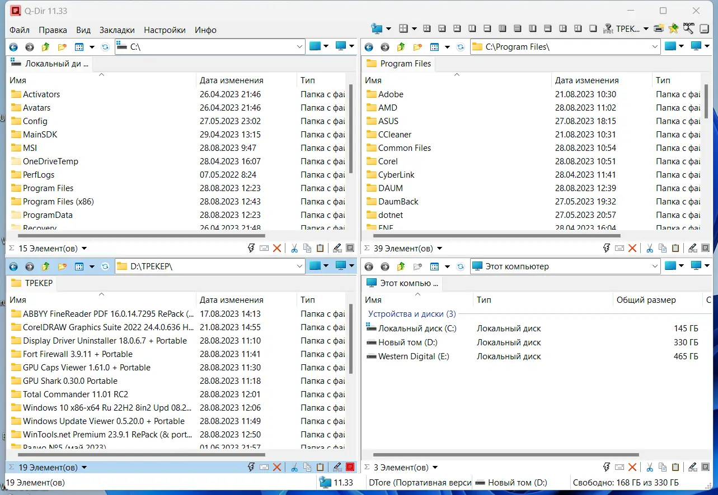Select the MainSDK folder
718x495 pixels.
click(x=40, y=135)
